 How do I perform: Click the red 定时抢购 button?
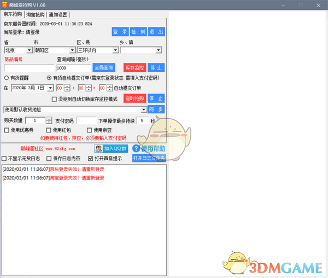click(x=134, y=99)
